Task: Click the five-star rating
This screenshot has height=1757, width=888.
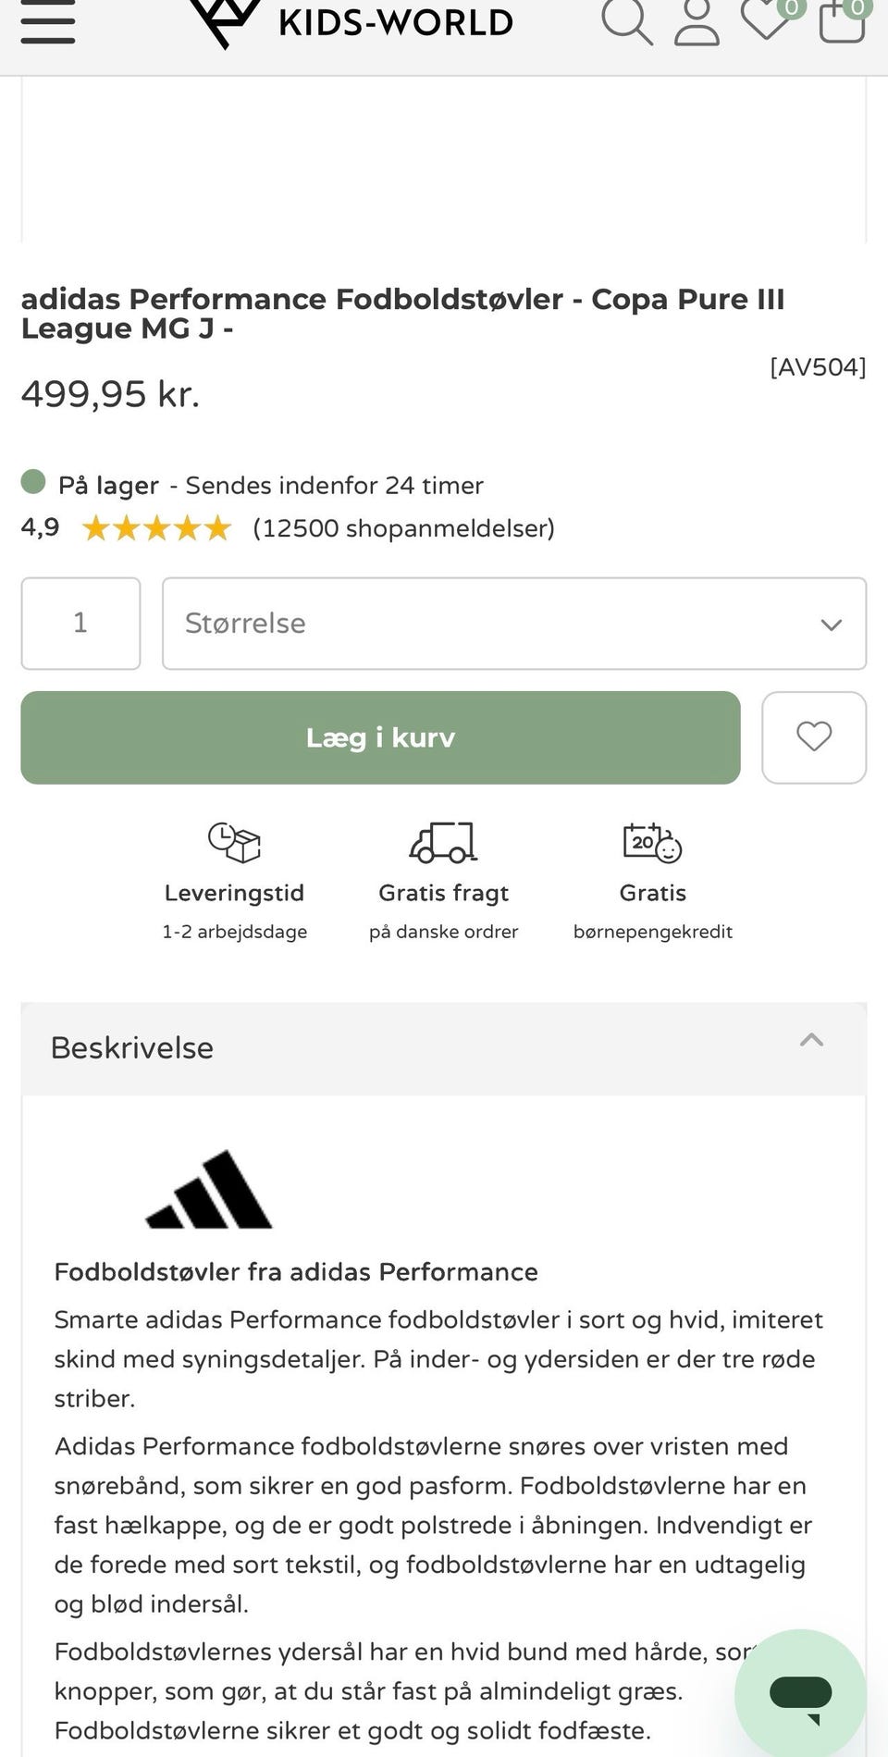Action: [156, 528]
